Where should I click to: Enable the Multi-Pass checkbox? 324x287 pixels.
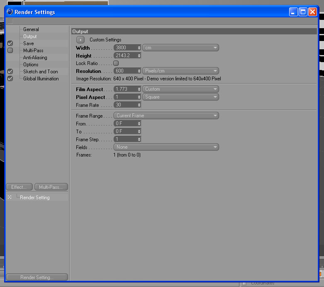pyautogui.click(x=10, y=51)
